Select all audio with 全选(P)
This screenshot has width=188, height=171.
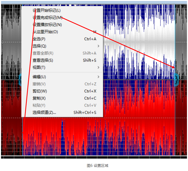click(x=39, y=39)
